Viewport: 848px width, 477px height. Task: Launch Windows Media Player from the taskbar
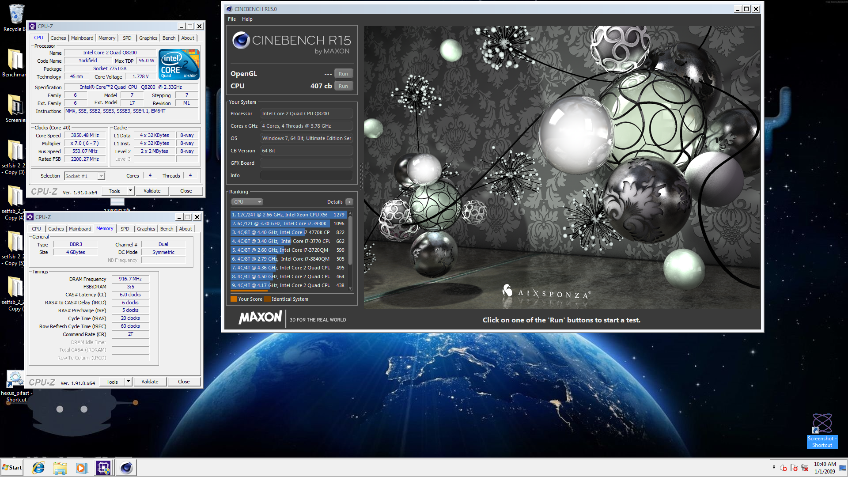pyautogui.click(x=81, y=468)
